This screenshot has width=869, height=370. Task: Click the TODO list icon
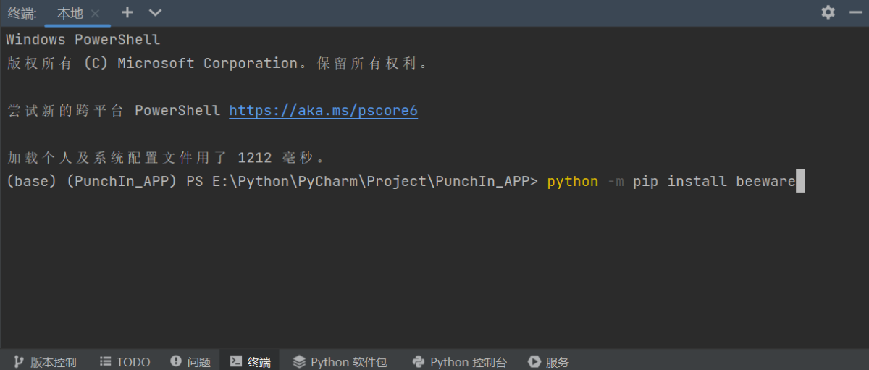(106, 361)
